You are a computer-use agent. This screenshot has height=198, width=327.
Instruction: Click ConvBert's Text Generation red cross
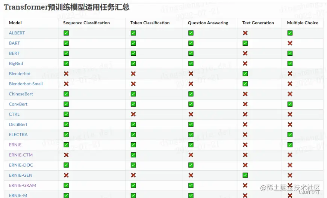(245, 104)
